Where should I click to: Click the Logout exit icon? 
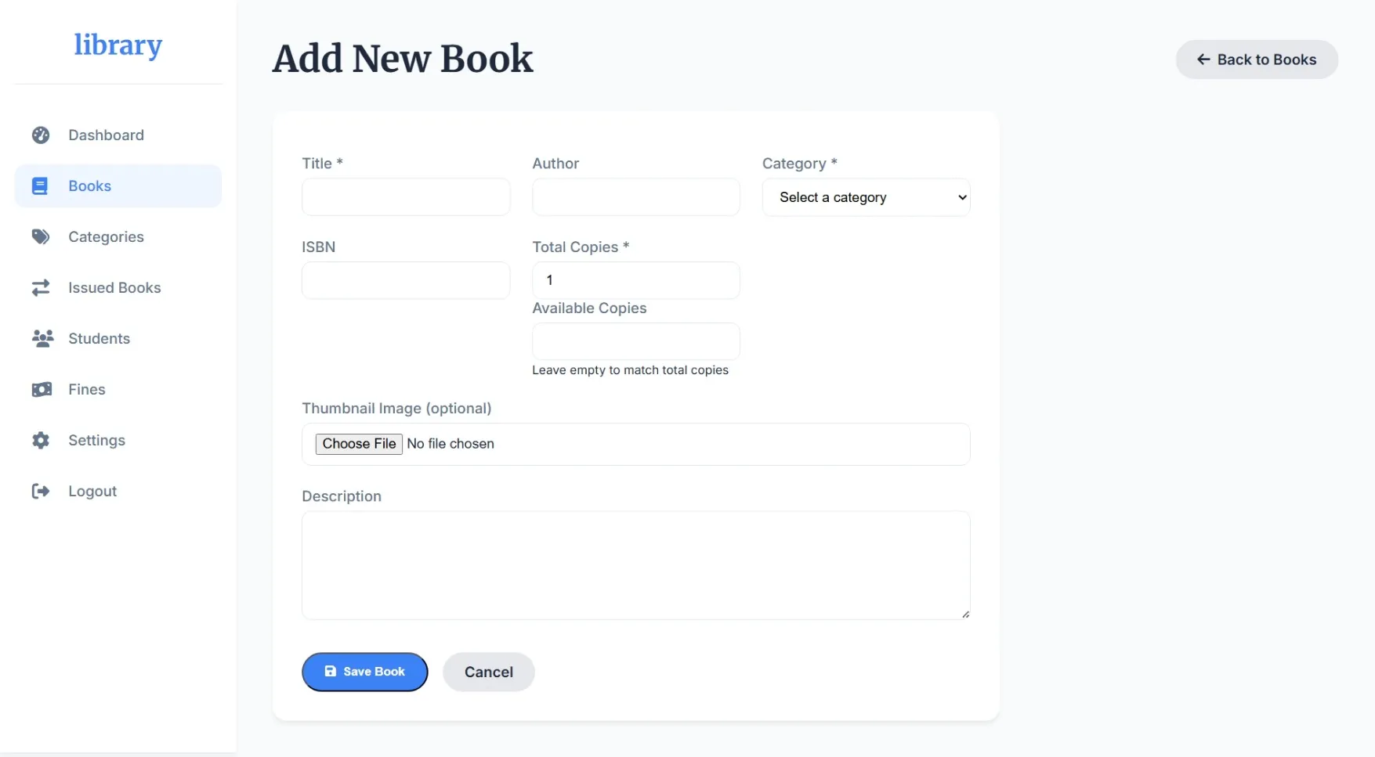tap(41, 491)
